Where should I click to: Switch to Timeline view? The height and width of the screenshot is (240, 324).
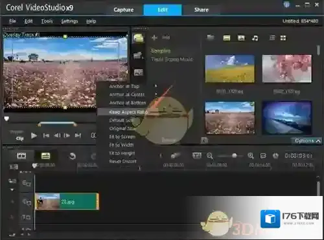[45, 156]
